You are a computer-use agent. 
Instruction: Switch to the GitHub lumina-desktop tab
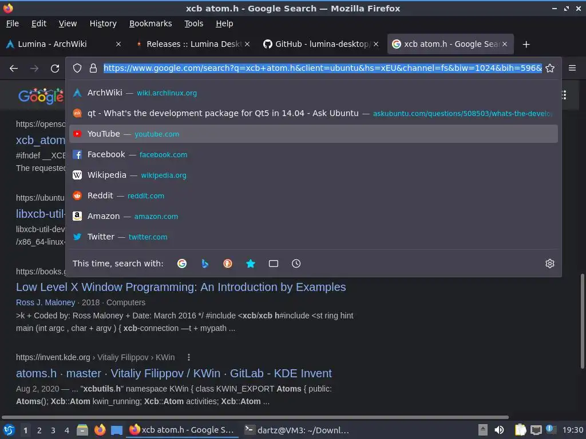(x=320, y=44)
